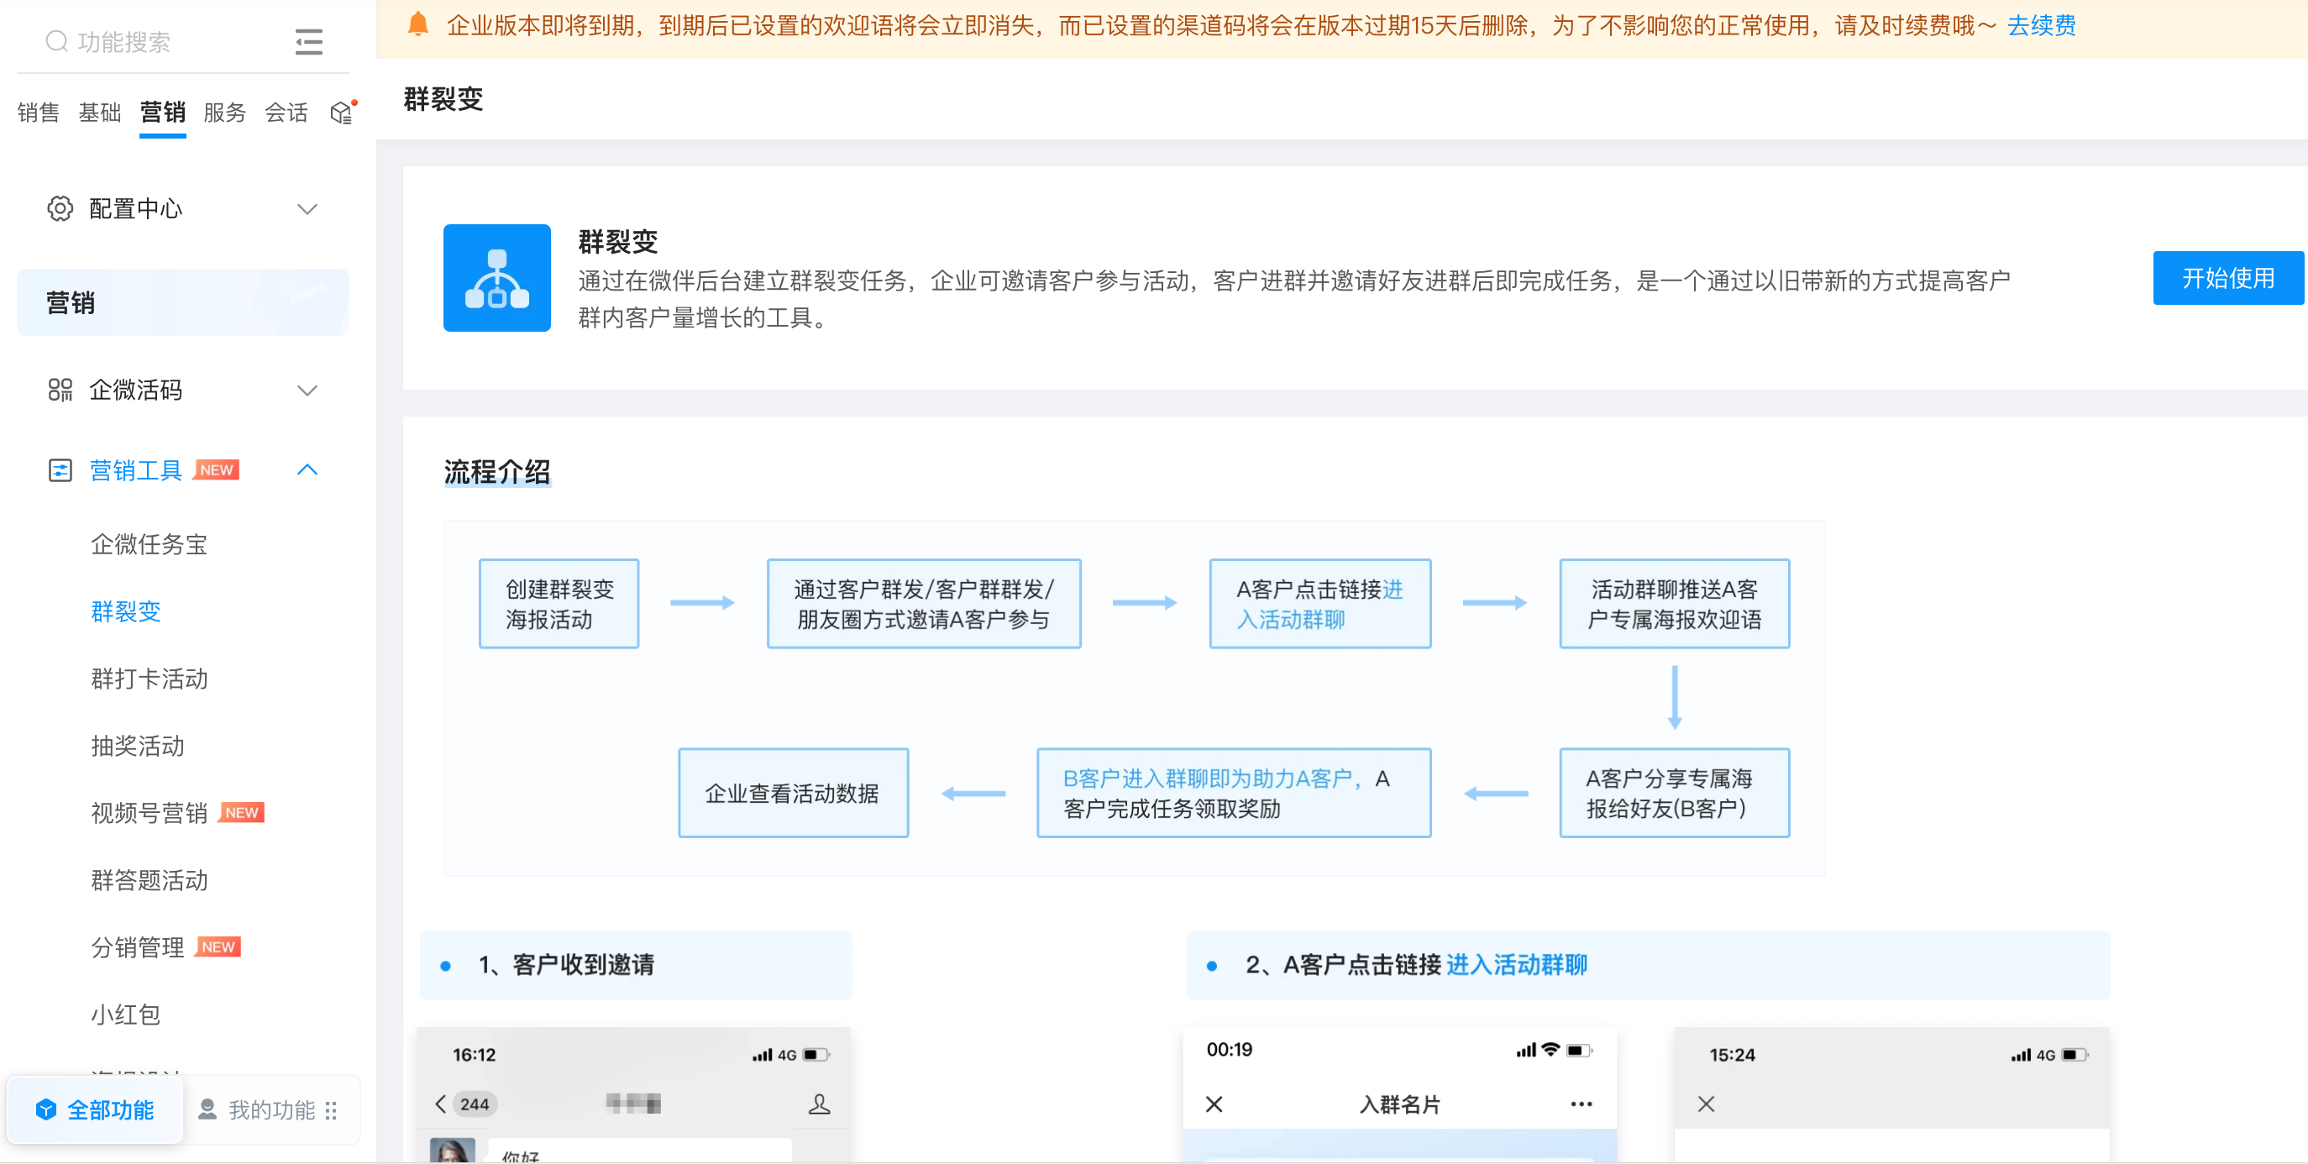Switch to the 服务 tab
This screenshot has width=2308, height=1164.
224,112
